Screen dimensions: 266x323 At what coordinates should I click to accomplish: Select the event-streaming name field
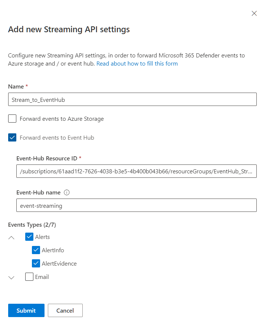coord(137,205)
